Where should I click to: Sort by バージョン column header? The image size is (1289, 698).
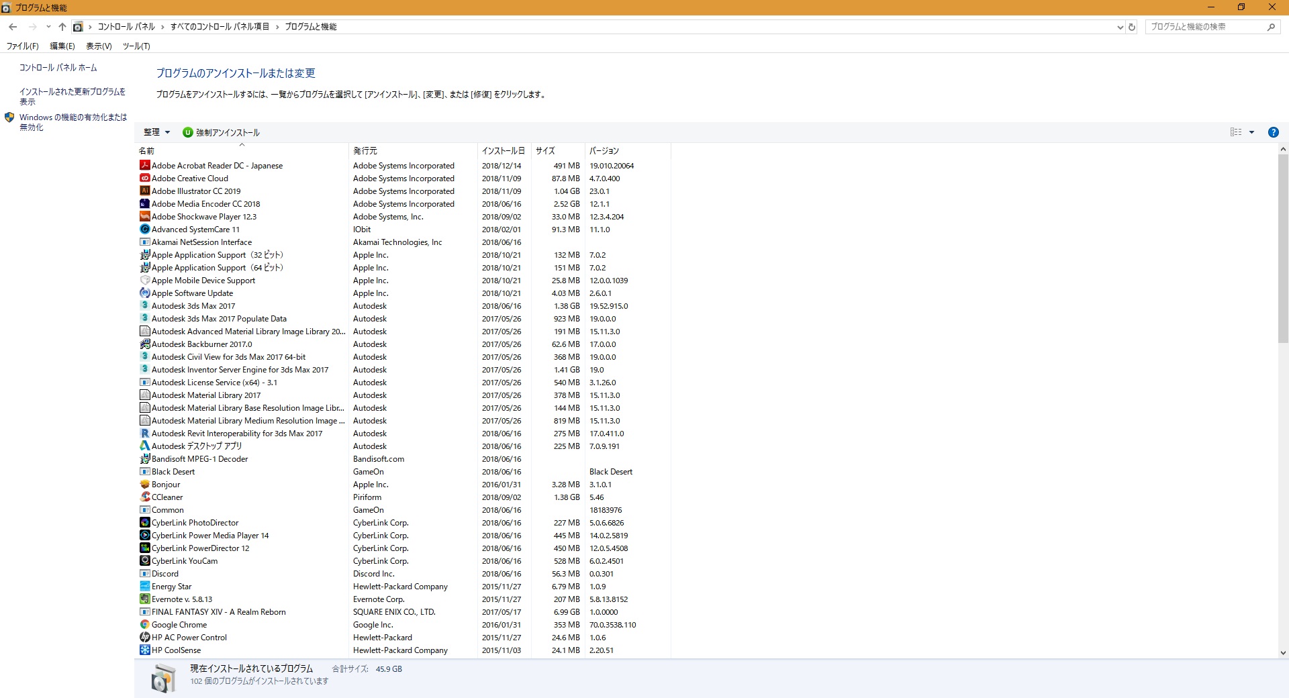click(628, 151)
